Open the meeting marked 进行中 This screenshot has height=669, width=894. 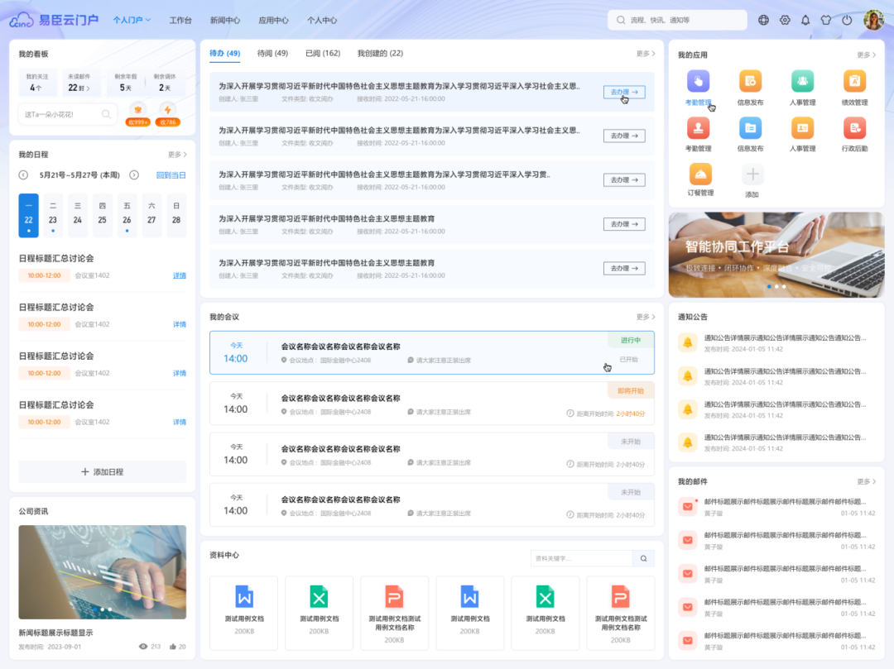point(431,352)
